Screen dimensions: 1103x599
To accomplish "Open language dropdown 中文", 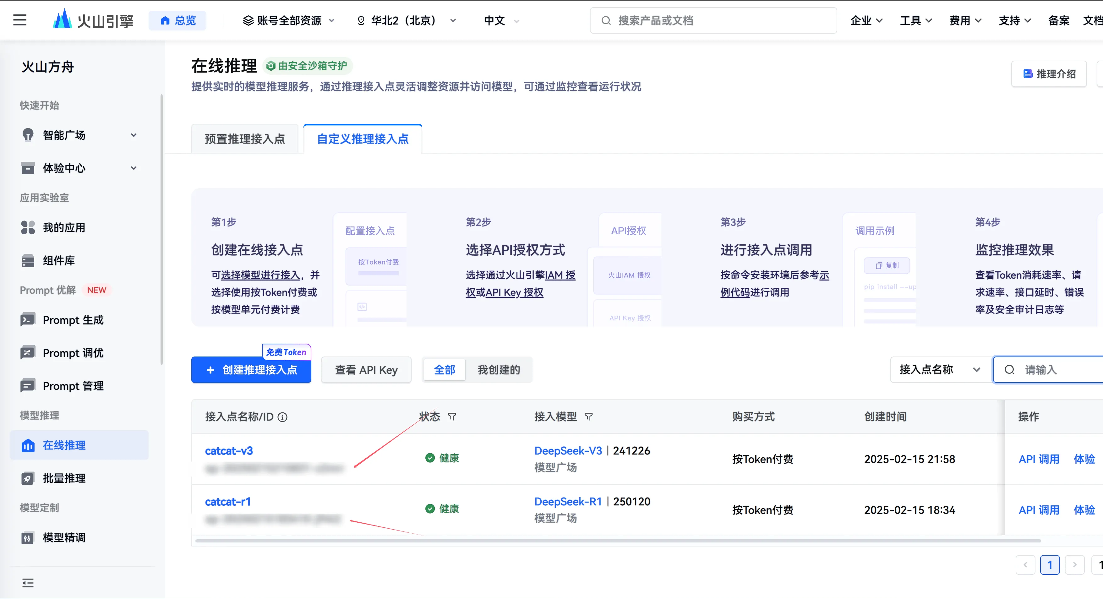I will [x=501, y=20].
